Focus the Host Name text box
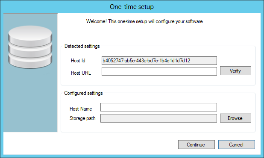Screen dimensions: 264x158 [x=158, y=107]
